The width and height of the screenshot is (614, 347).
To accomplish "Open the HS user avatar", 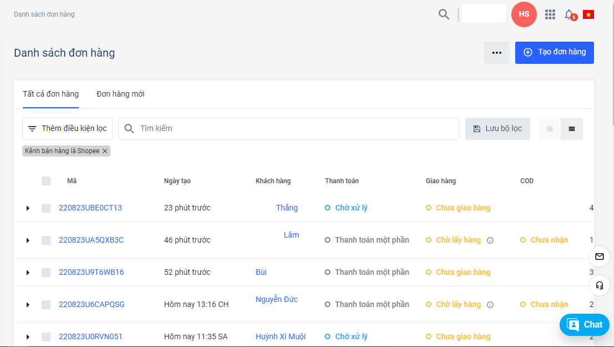I will tap(524, 14).
